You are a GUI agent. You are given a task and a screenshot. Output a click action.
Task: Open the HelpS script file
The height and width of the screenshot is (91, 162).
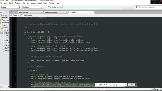tap(7, 35)
